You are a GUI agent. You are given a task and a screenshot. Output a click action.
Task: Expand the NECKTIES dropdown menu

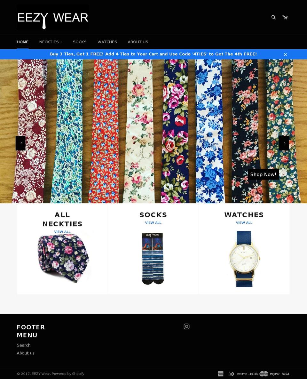pyautogui.click(x=50, y=42)
